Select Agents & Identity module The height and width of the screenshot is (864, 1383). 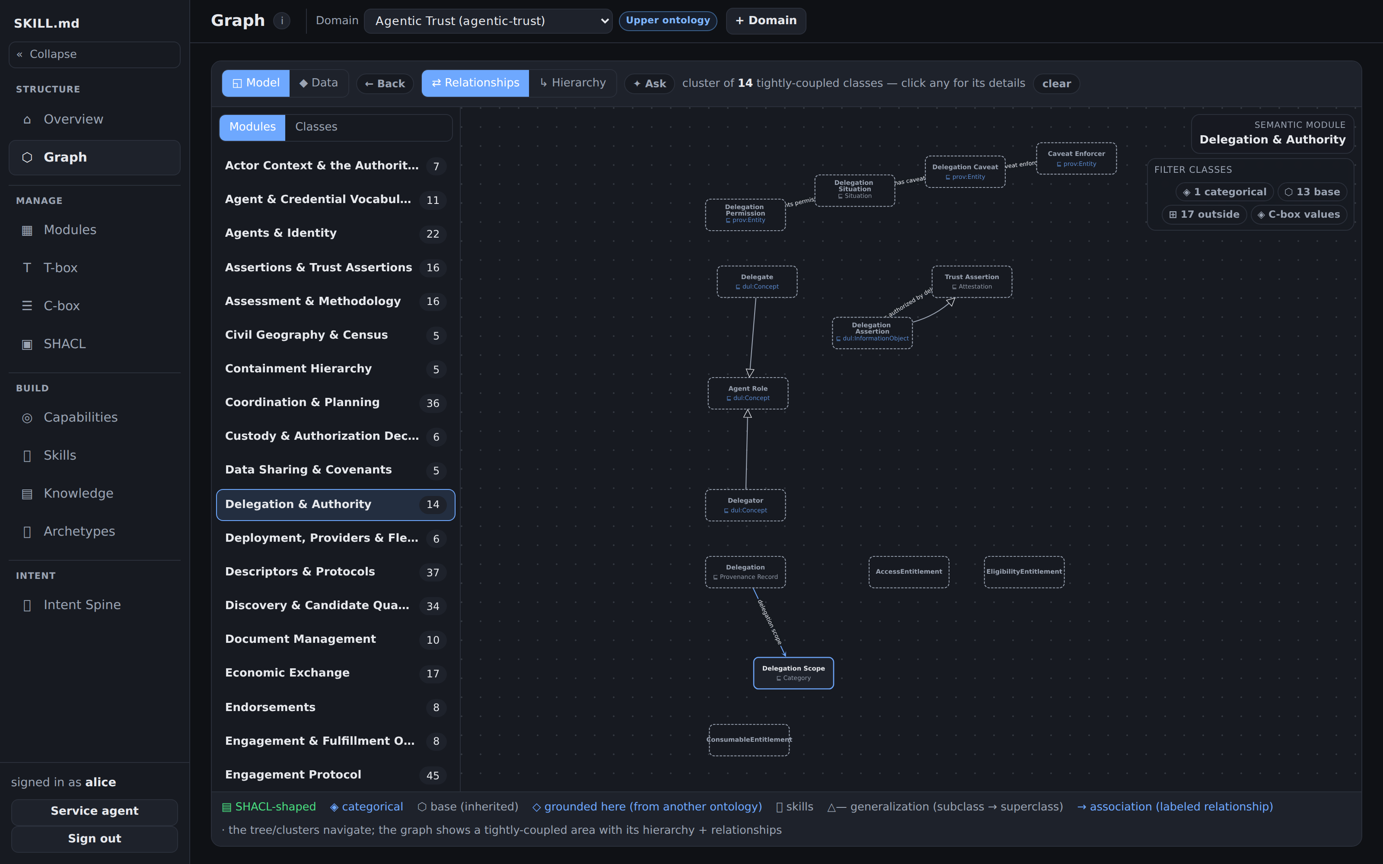click(335, 233)
